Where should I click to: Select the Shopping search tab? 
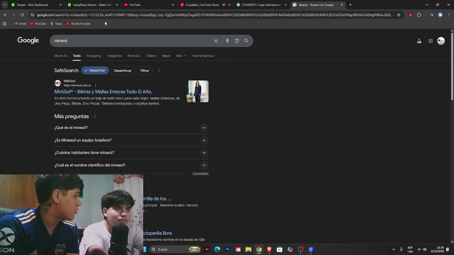94,56
